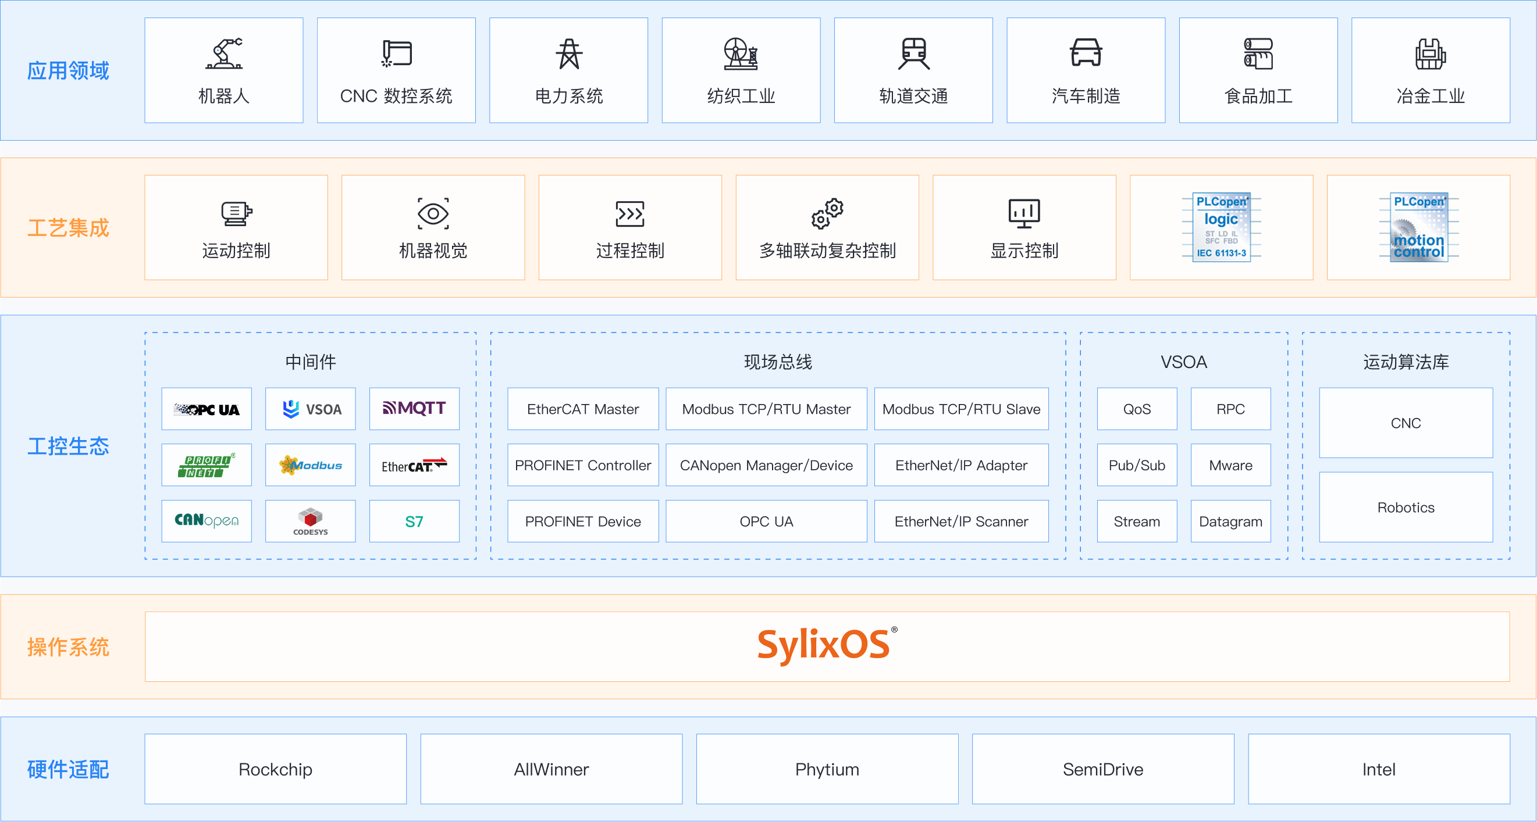Click the EtherNet/IP Scanner box
1537x822 pixels.
pyautogui.click(x=961, y=521)
